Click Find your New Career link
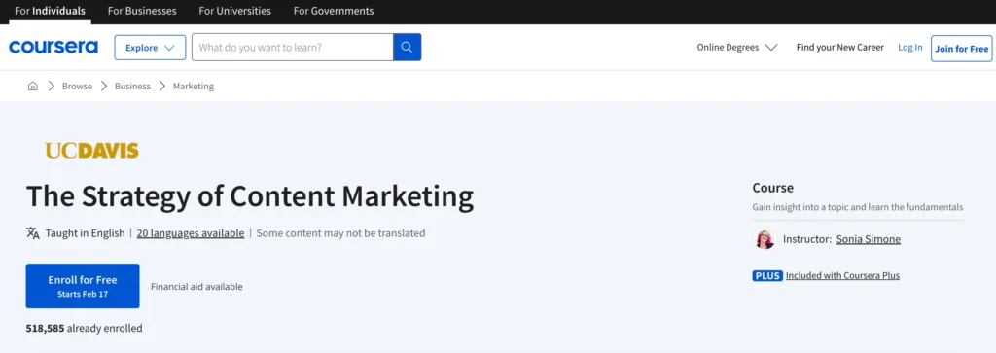Screen dimensions: 996x353 (x=839, y=47)
